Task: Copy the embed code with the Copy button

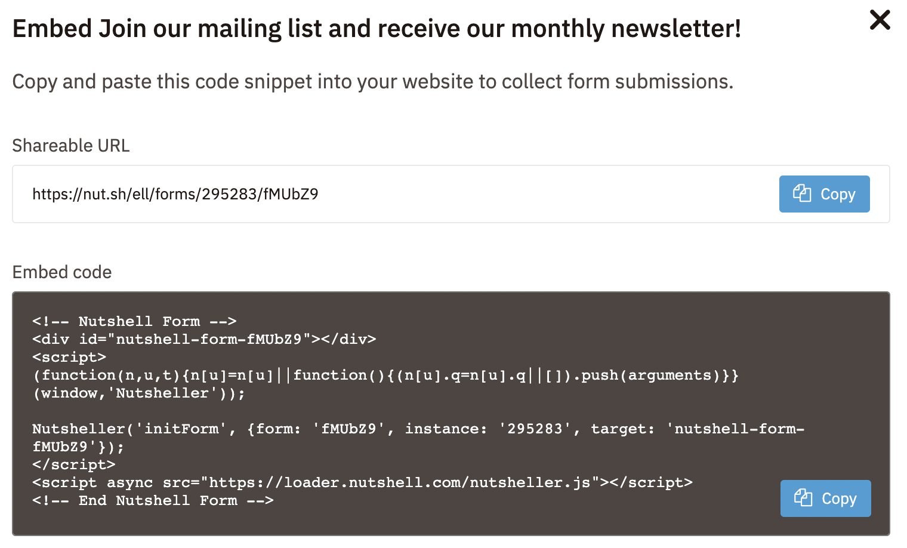Action: coord(825,498)
